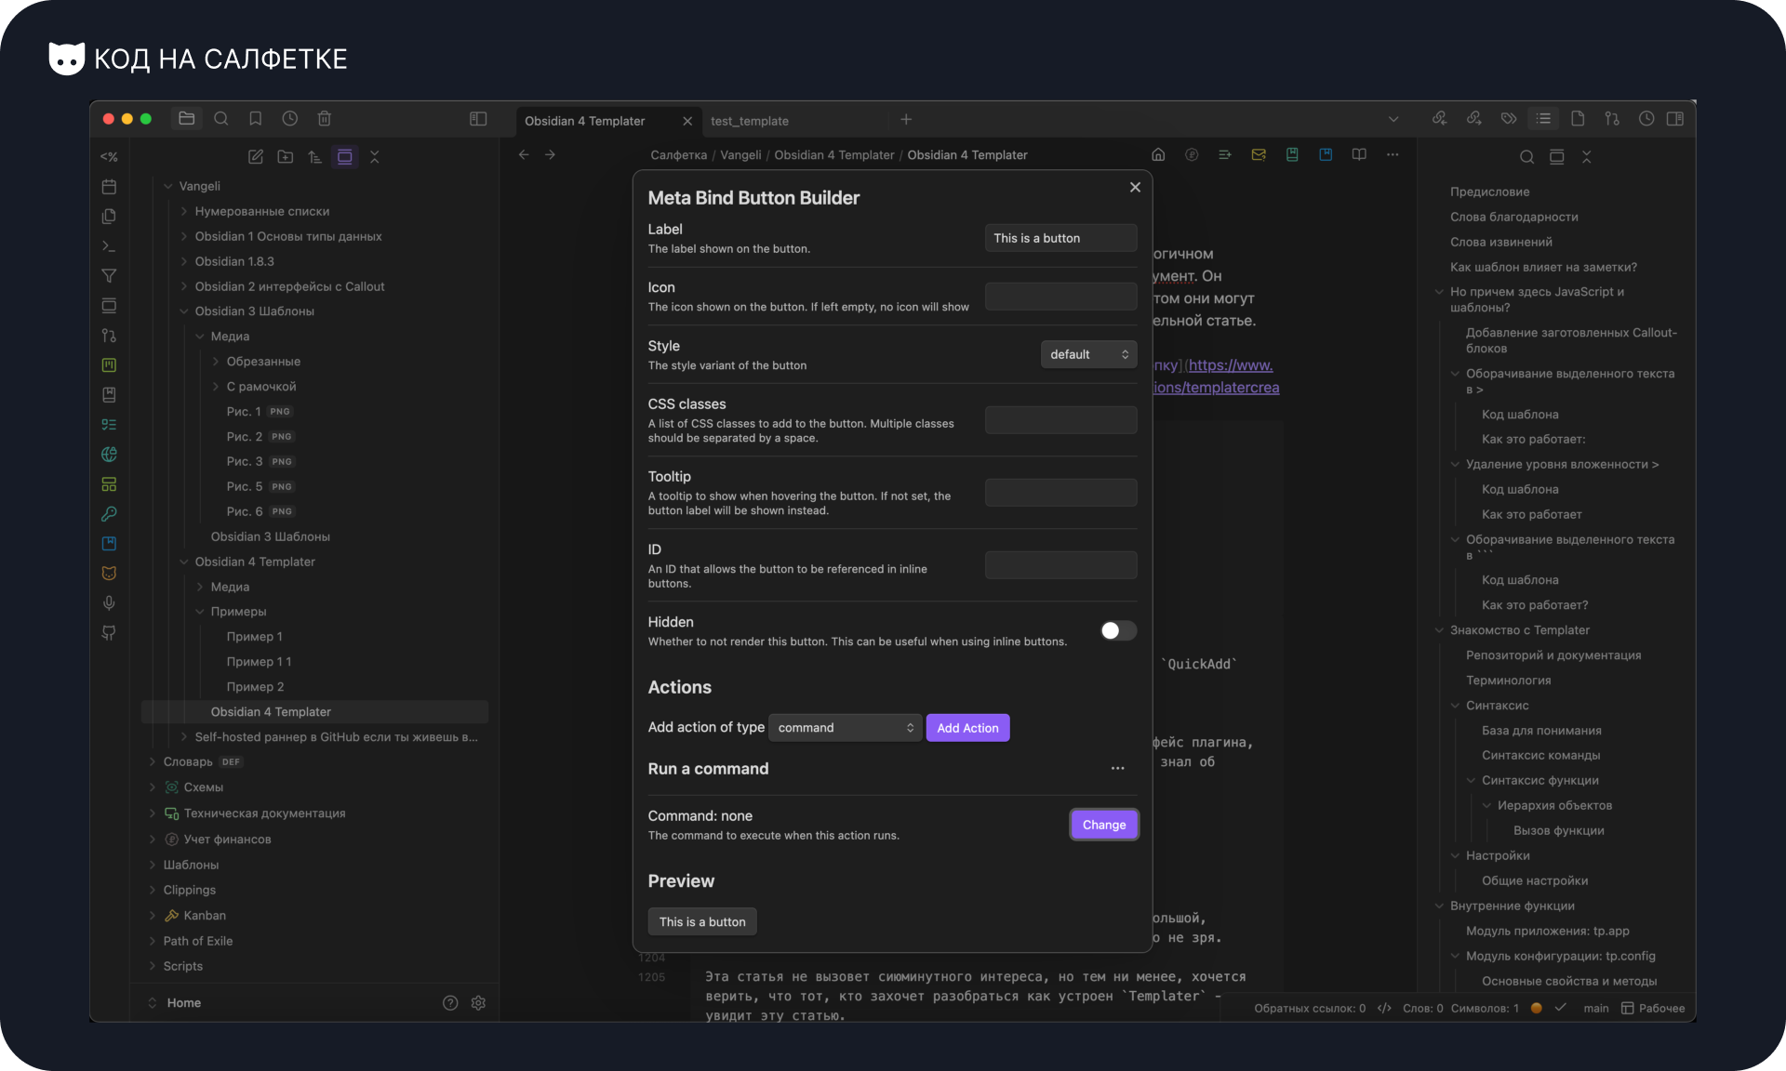
Task: Click the trash icon in the left sidebar header
Action: [325, 119]
